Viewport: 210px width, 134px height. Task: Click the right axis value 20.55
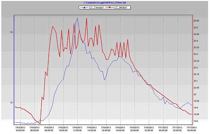196,21
